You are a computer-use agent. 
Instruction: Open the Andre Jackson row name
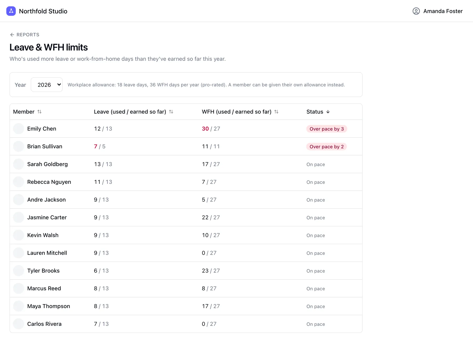[x=47, y=200]
